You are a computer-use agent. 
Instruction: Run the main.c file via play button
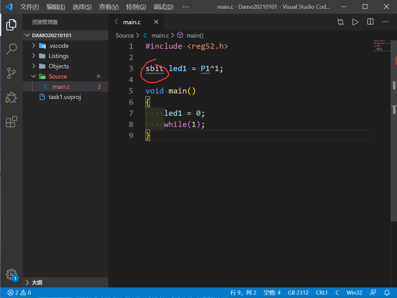(355, 22)
